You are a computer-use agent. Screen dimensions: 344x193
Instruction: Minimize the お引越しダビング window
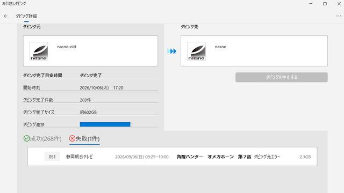tap(311, 4)
